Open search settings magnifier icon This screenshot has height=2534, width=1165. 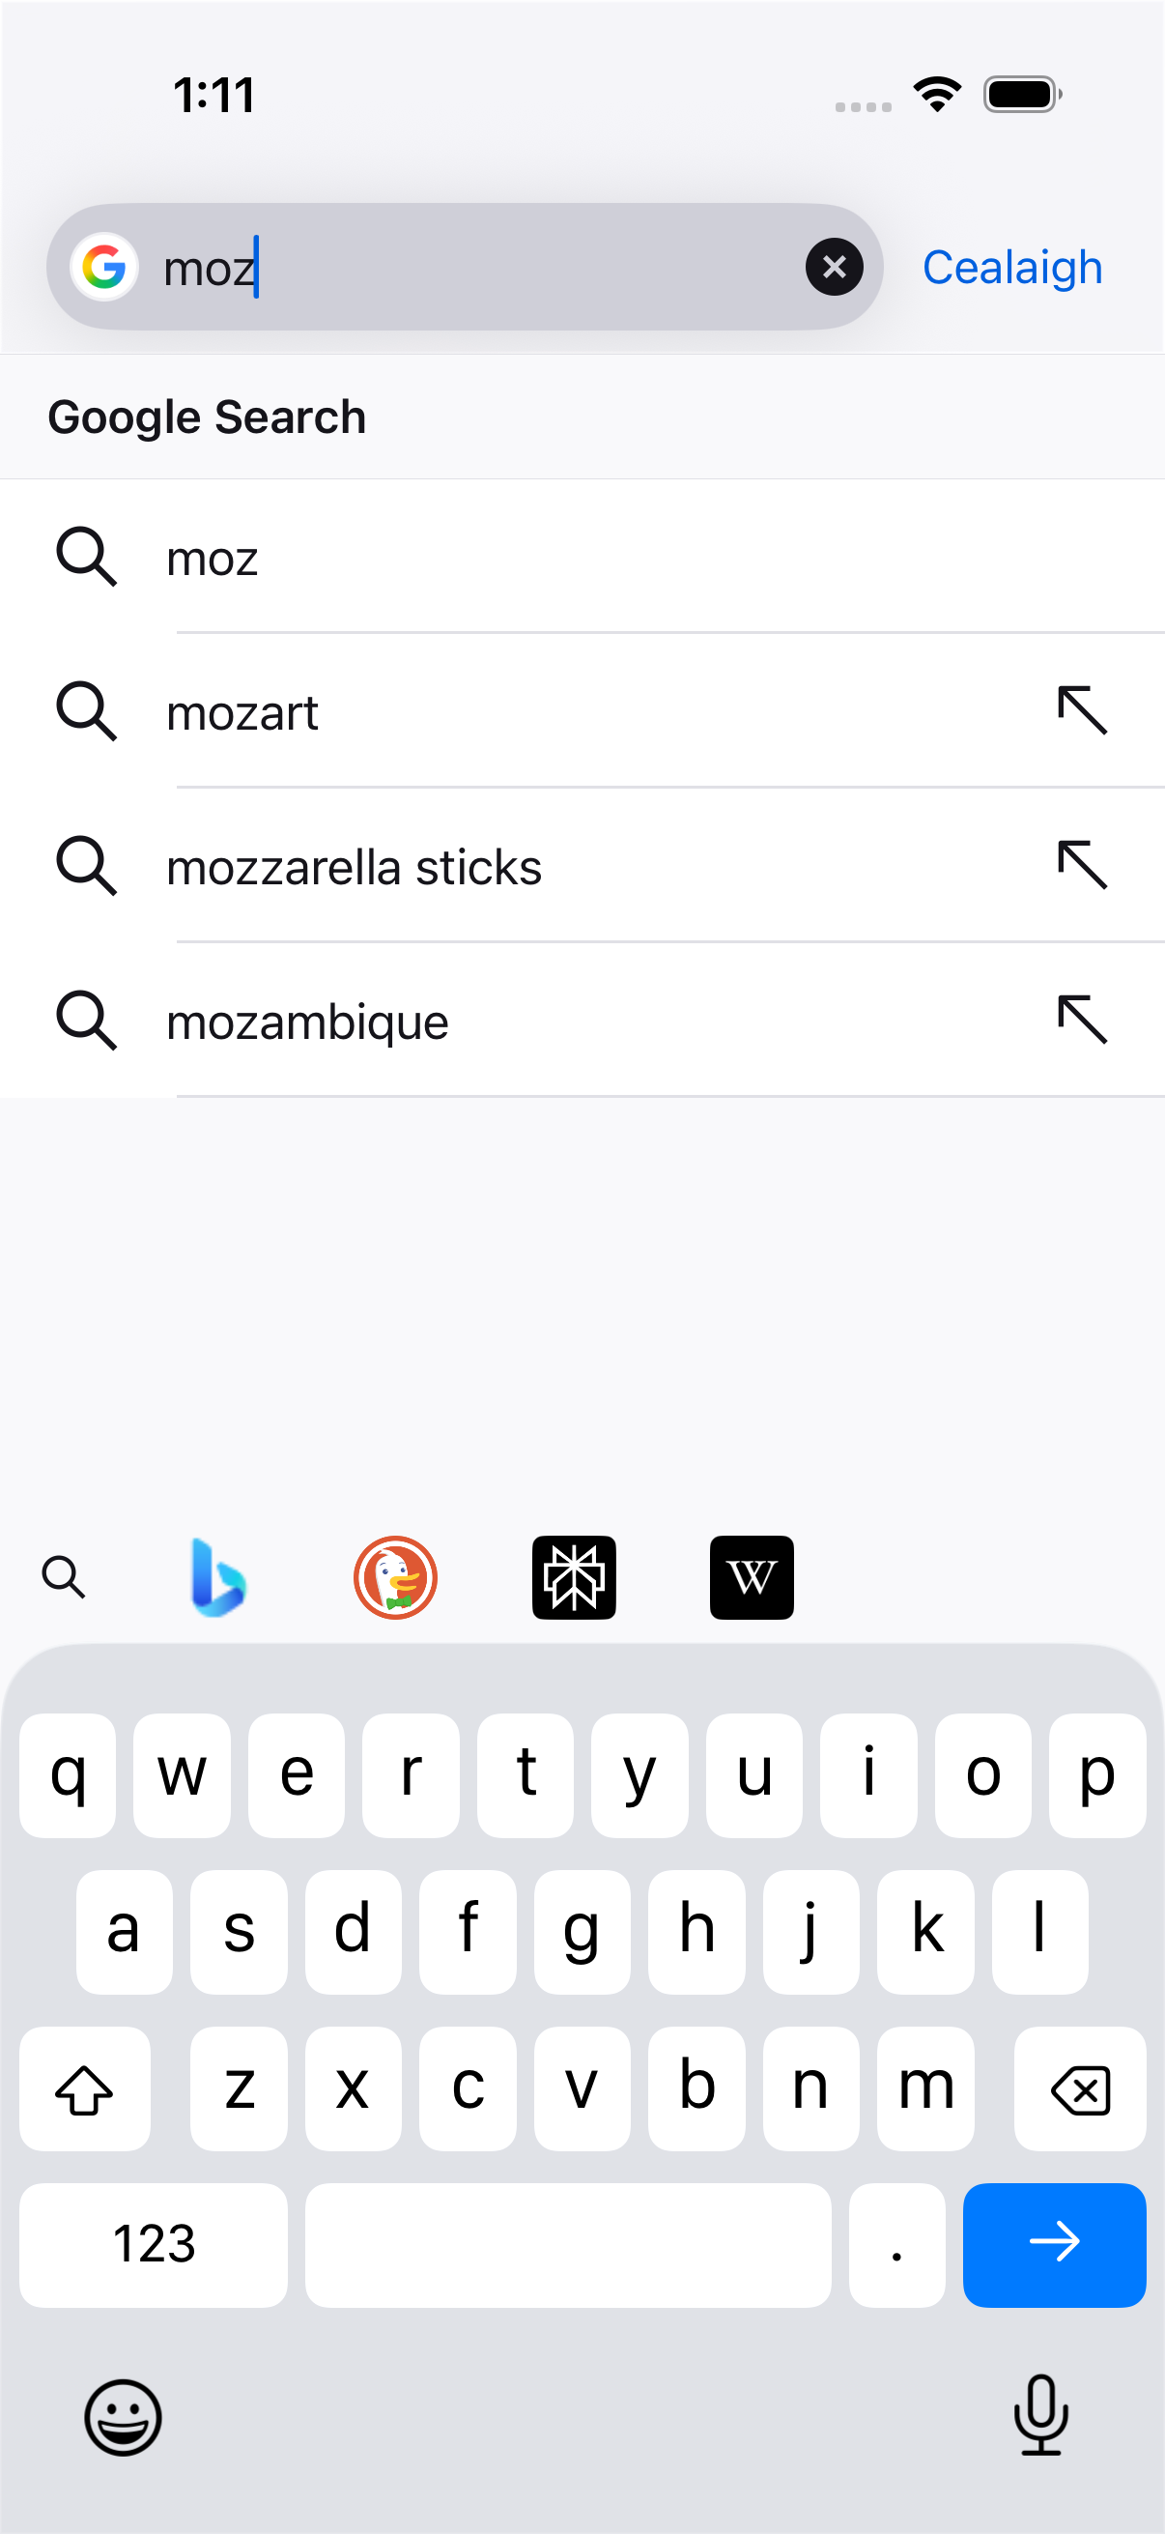(64, 1577)
